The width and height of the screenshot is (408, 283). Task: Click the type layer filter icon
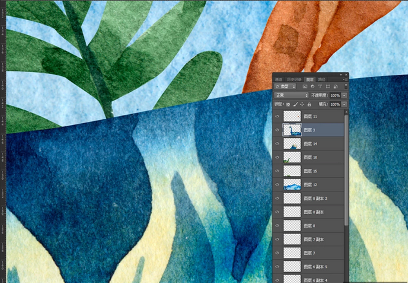320,86
